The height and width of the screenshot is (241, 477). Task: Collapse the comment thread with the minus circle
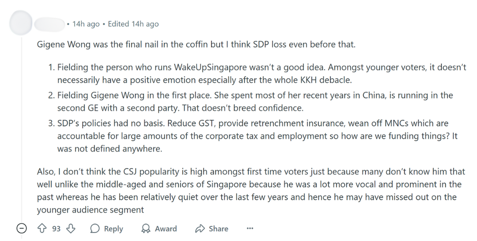(x=21, y=229)
